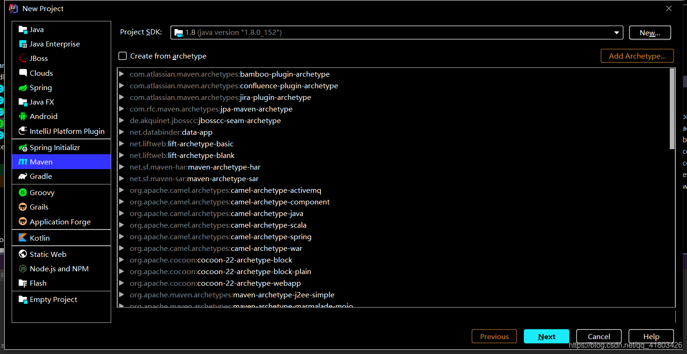Image resolution: width=687 pixels, height=354 pixels.
Task: Select maven-archetype-har row
Action: coord(394,167)
